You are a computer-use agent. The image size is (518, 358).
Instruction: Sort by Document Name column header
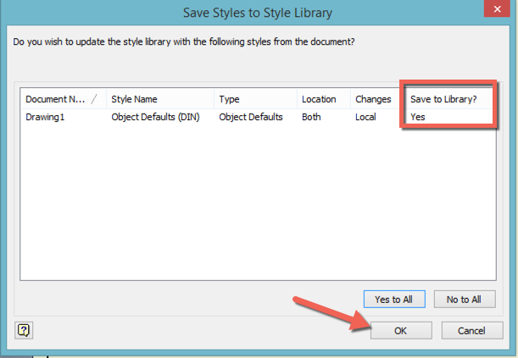tap(56, 99)
